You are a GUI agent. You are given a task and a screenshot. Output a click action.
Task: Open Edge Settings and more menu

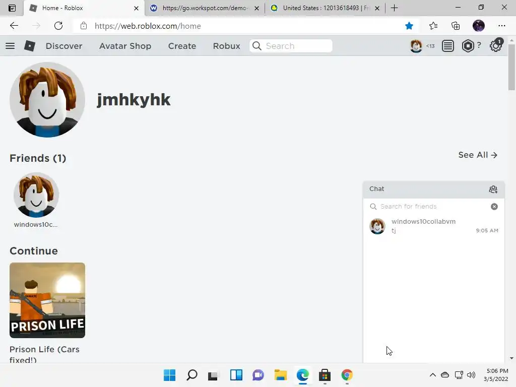click(501, 26)
